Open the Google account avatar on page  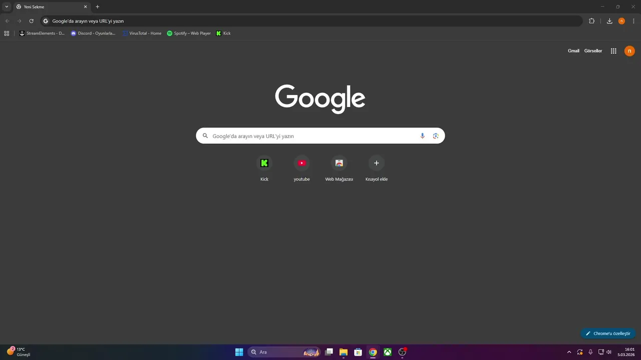pyautogui.click(x=629, y=51)
